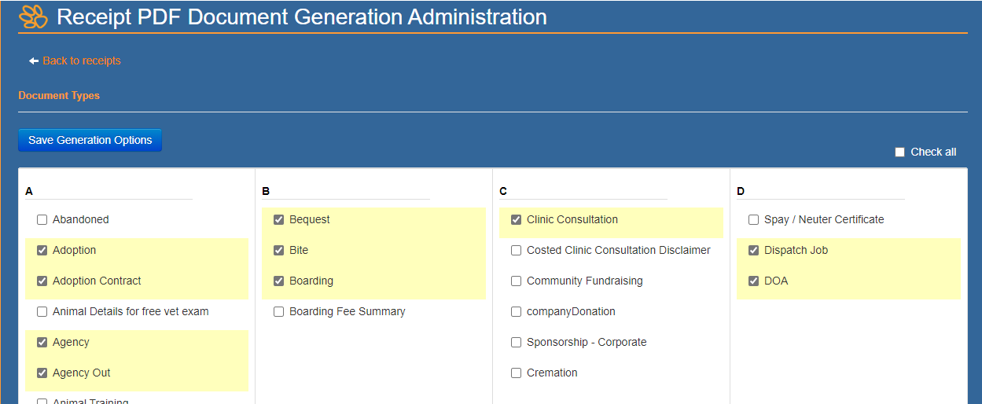The height and width of the screenshot is (404, 982).
Task: Uncheck the Adoption document type
Action: (42, 251)
